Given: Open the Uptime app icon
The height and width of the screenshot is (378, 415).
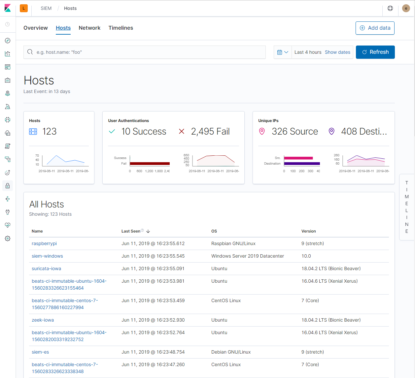Looking at the screenshot, I should [7, 173].
